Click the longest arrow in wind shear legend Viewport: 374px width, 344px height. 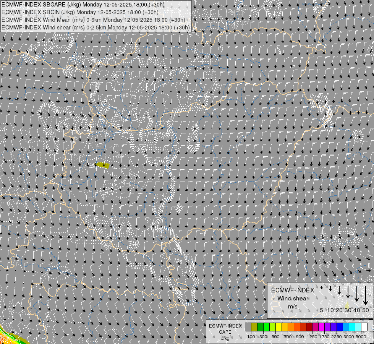tap(366, 296)
